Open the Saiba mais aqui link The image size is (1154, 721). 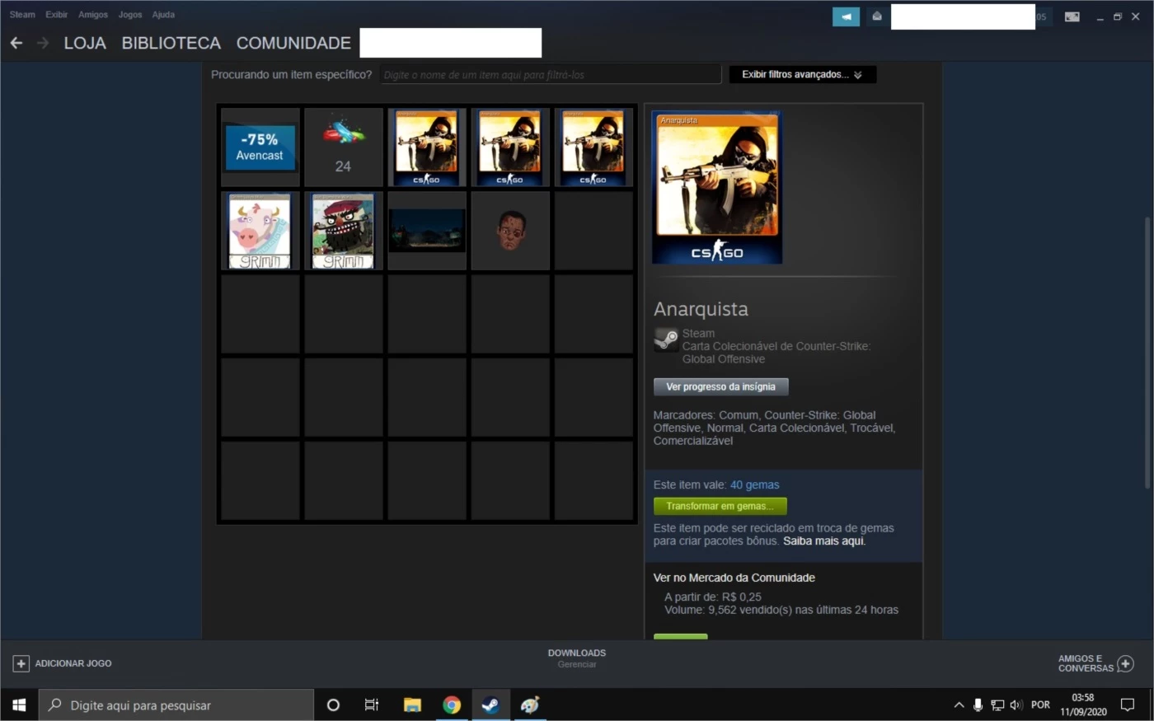click(x=824, y=541)
